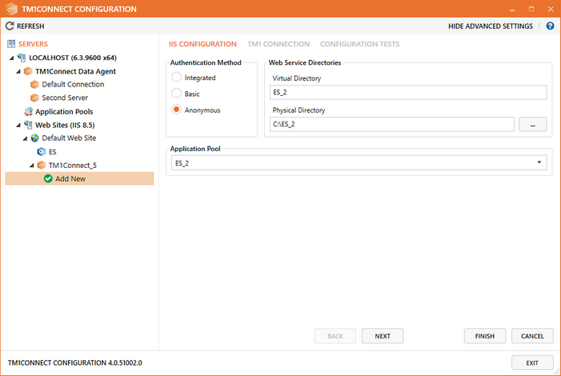Screen dimensions: 561x376
Task: Click Hide Advanced Settings
Action: pos(490,26)
